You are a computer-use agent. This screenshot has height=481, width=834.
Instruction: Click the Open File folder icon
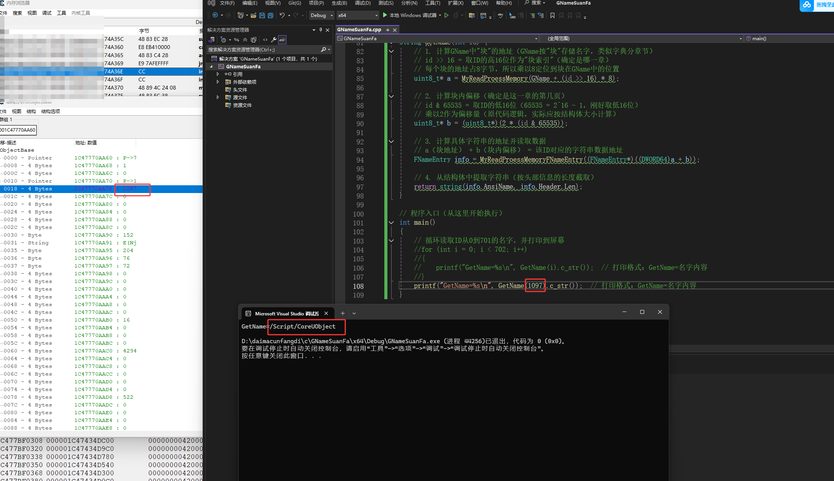254,15
